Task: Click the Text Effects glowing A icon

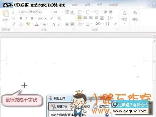Action: coord(21,24)
